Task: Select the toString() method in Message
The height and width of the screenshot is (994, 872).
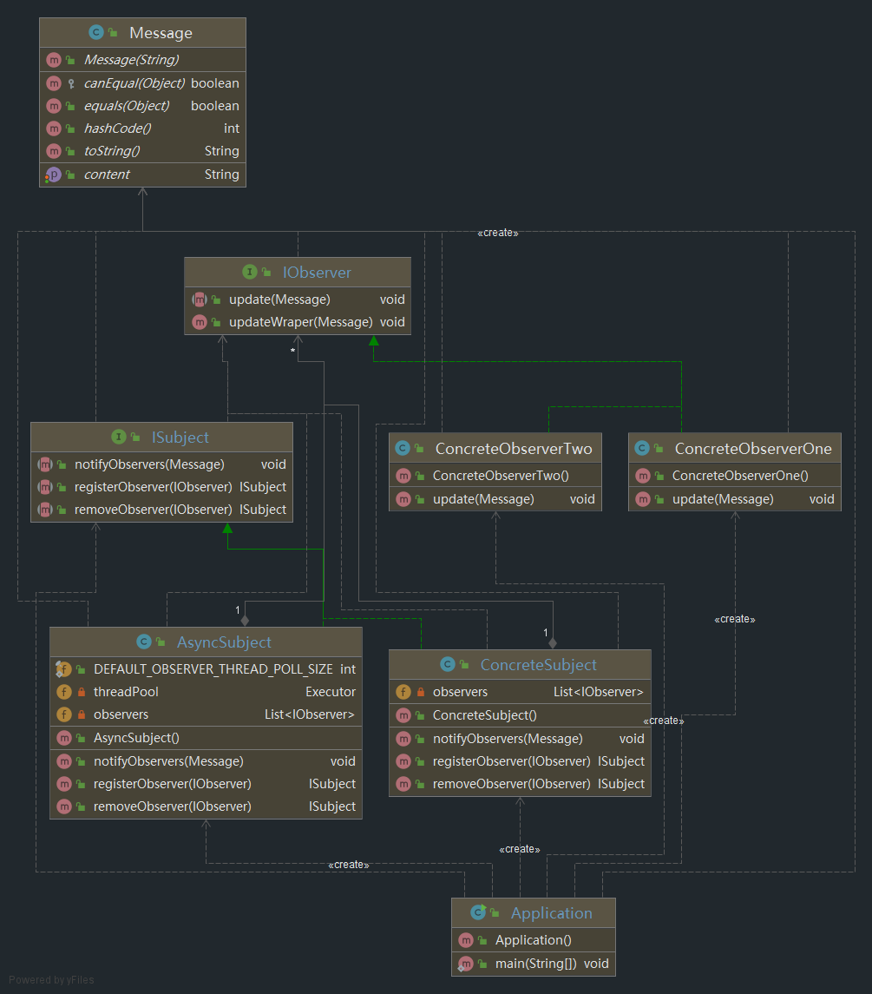Action: click(x=112, y=151)
